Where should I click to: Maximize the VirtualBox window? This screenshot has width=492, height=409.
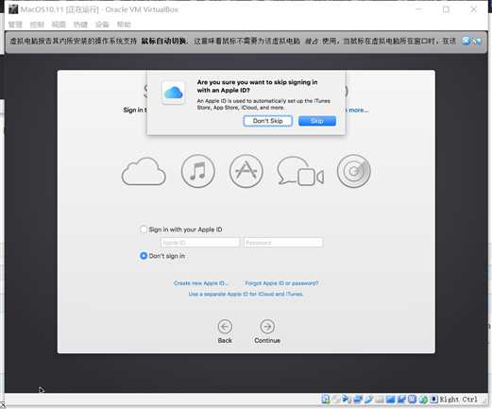point(446,9)
